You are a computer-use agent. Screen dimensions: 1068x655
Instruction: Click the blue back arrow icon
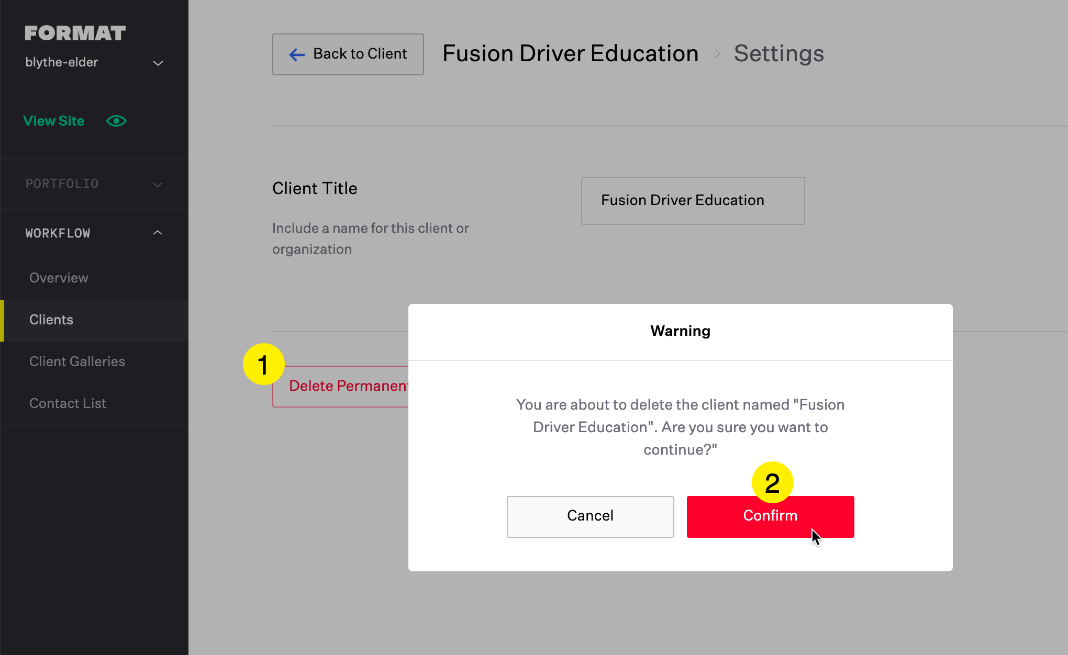tap(297, 54)
